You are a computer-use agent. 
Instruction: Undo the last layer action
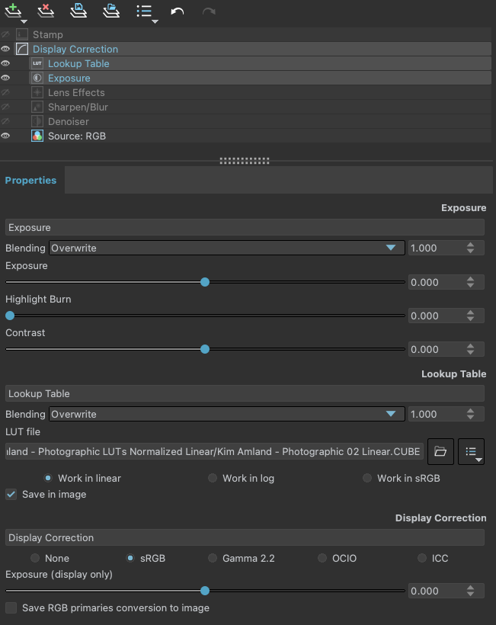[178, 11]
